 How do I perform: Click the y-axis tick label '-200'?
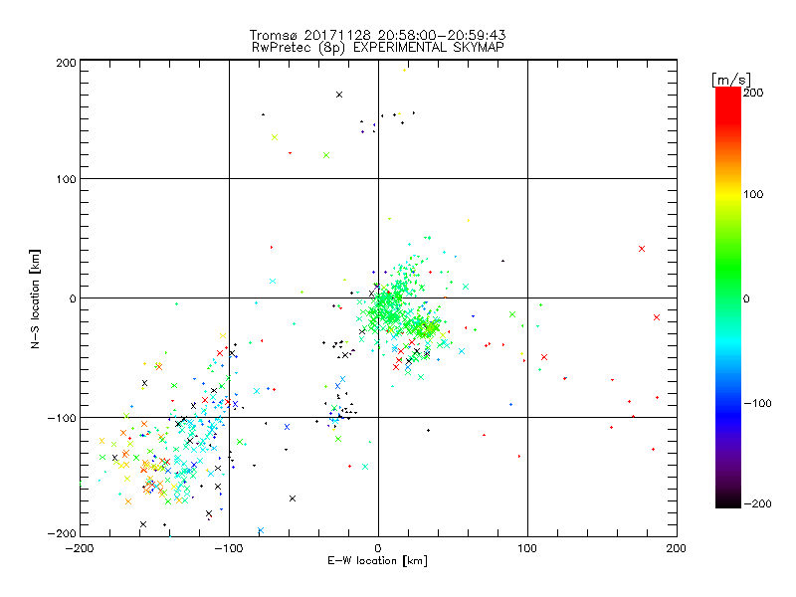click(x=62, y=533)
